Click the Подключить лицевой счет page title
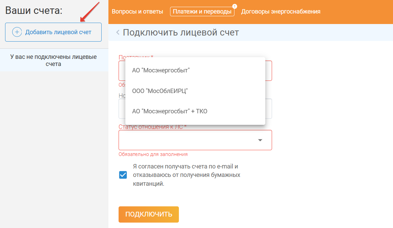The image size is (393, 228). (181, 32)
